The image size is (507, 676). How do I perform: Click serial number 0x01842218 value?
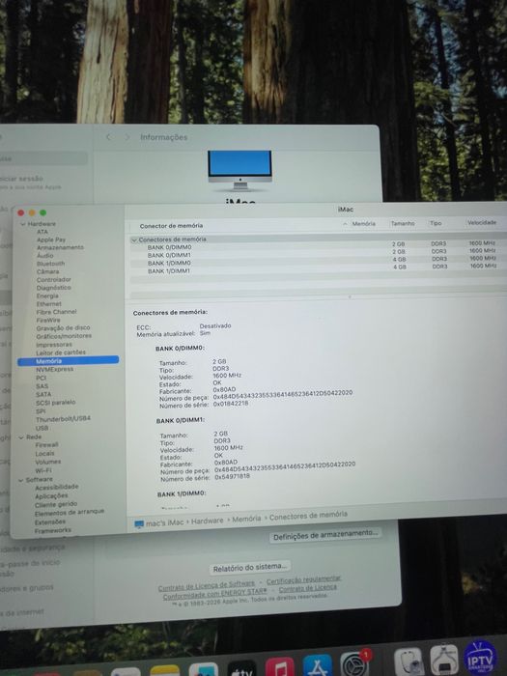click(231, 404)
